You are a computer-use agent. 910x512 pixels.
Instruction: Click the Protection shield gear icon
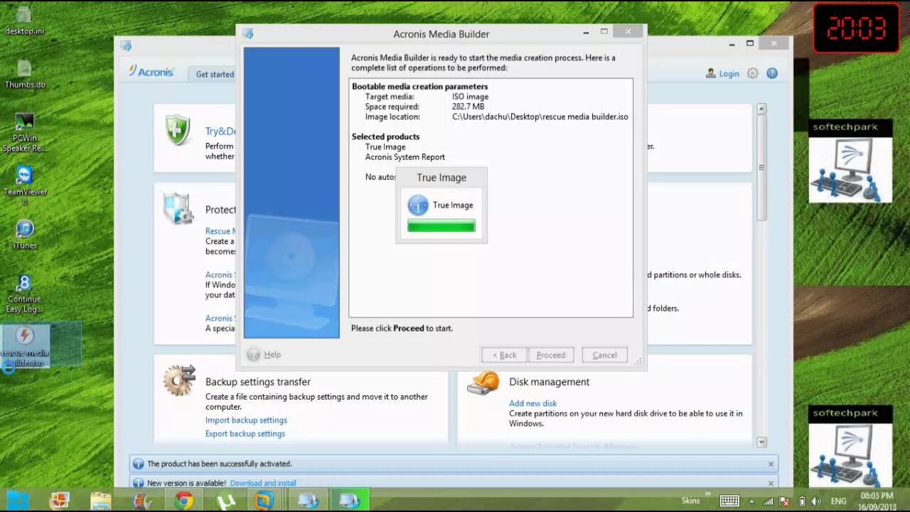[x=178, y=209]
